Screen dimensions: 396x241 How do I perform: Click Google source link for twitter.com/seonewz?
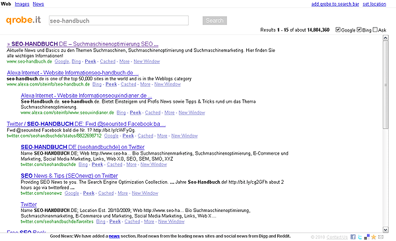click(72, 193)
